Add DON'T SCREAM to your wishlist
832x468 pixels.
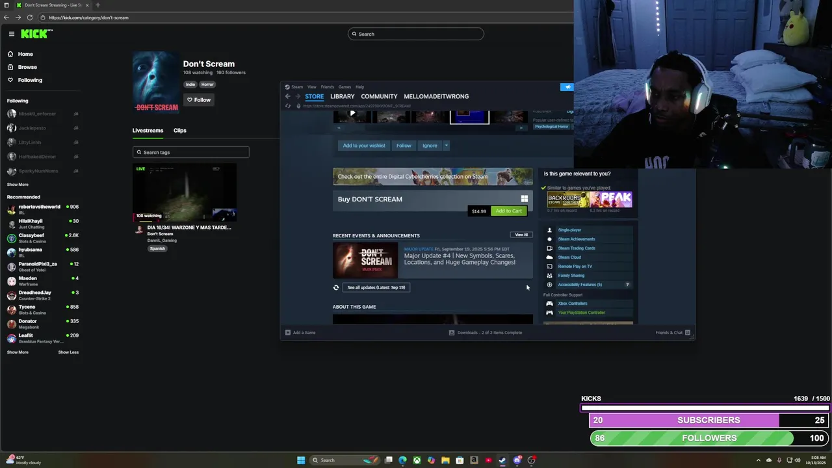point(364,146)
